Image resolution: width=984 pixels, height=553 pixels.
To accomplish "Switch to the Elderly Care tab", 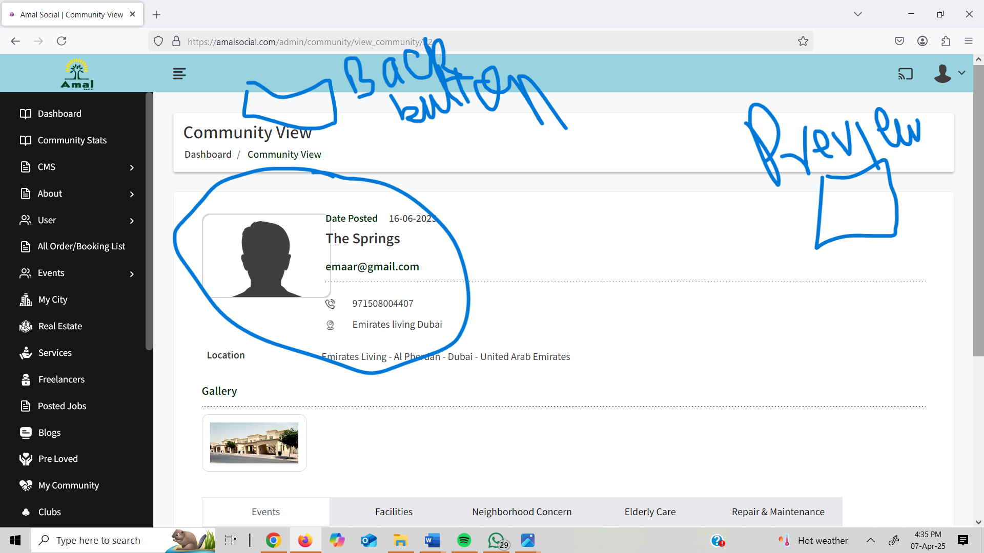I will click(x=650, y=512).
